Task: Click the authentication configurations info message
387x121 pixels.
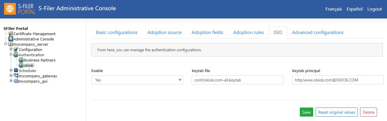Action: click(x=149, y=50)
